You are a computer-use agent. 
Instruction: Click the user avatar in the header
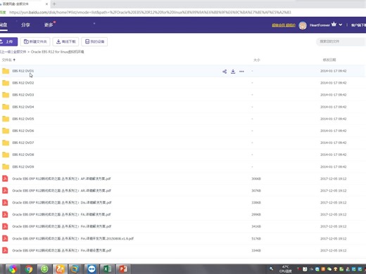coord(303,25)
